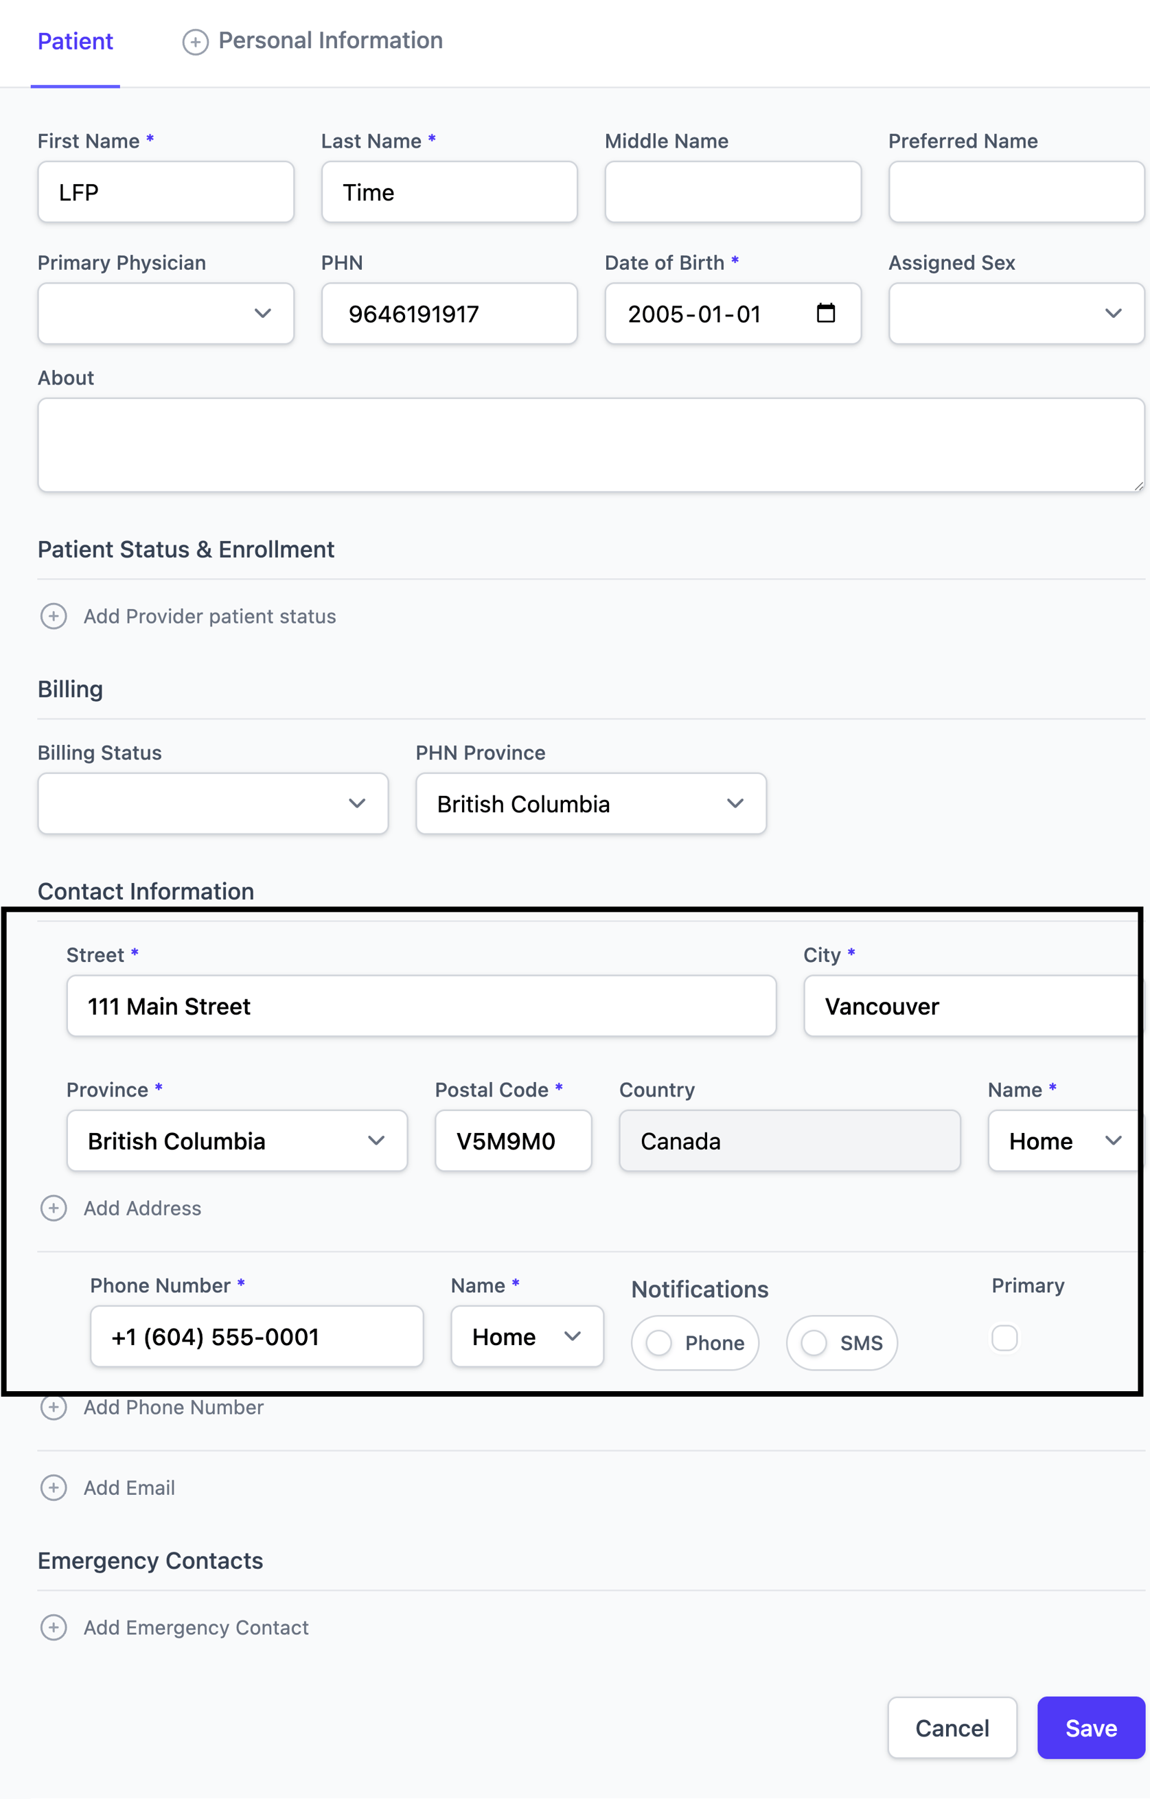The width and height of the screenshot is (1150, 1799).
Task: Open the Assigned Sex dropdown
Action: 1016,313
